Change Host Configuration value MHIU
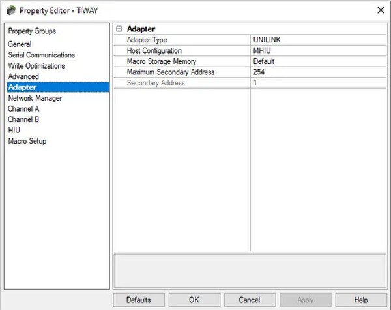Screen dimensions: 391x310 [319, 50]
